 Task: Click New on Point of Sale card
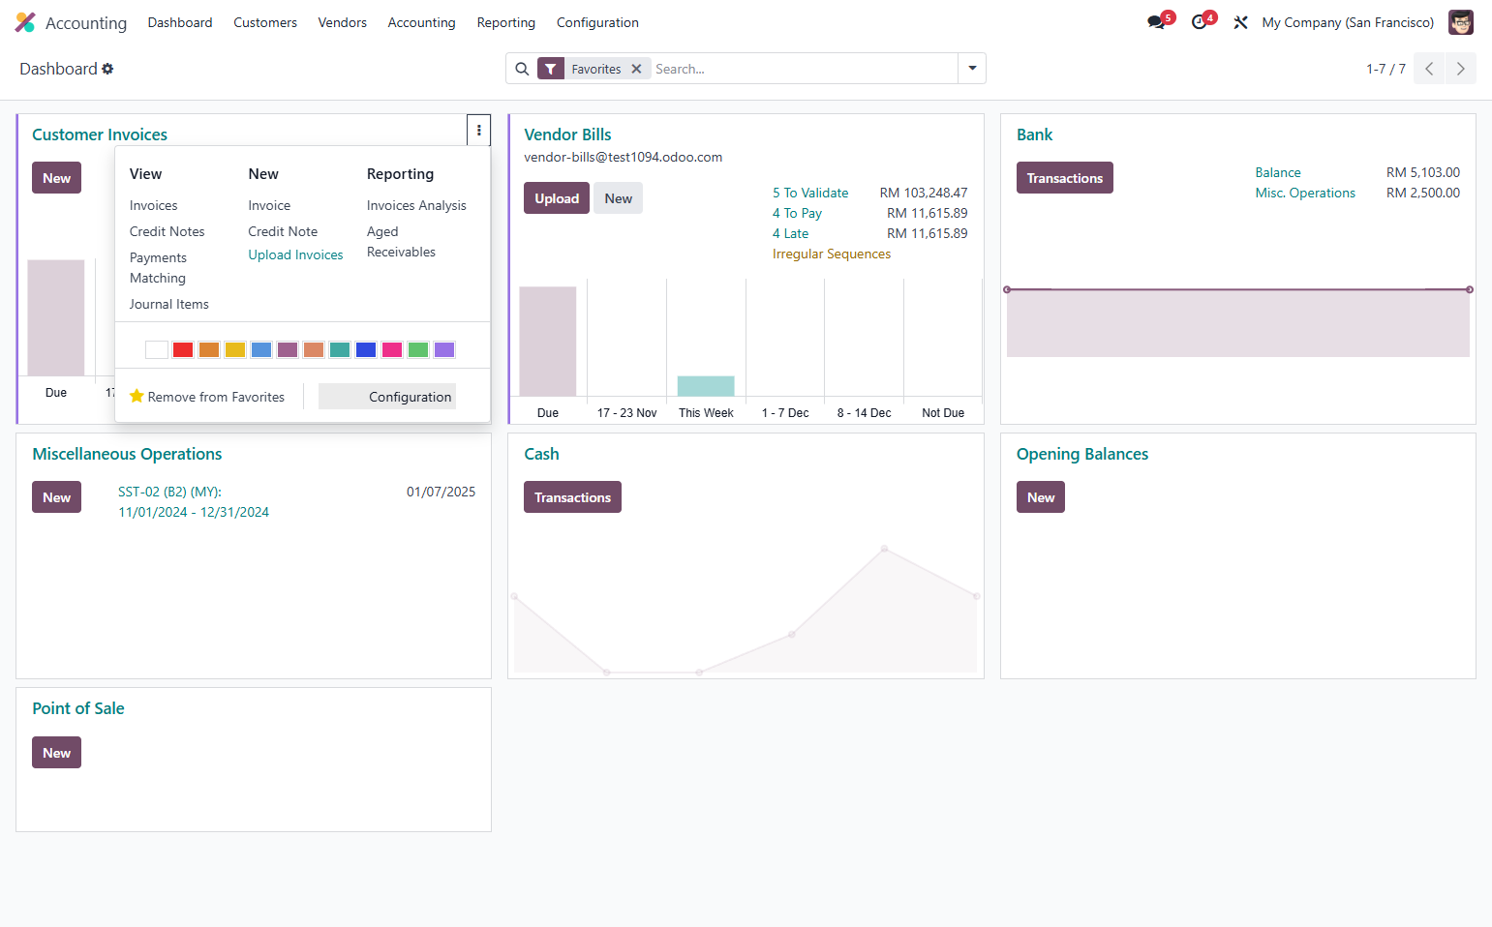(56, 753)
